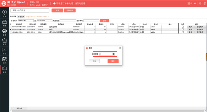Click 取货 button in the 000378 row
207x112 pixels.
[190, 30]
